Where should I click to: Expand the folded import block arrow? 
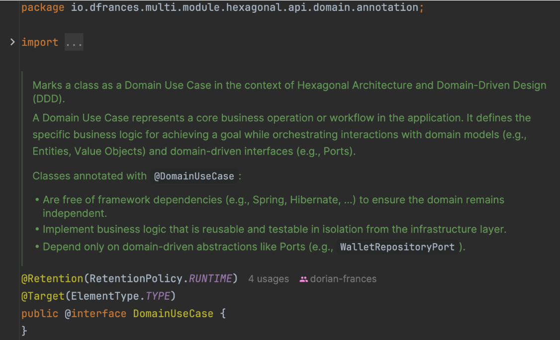12,42
